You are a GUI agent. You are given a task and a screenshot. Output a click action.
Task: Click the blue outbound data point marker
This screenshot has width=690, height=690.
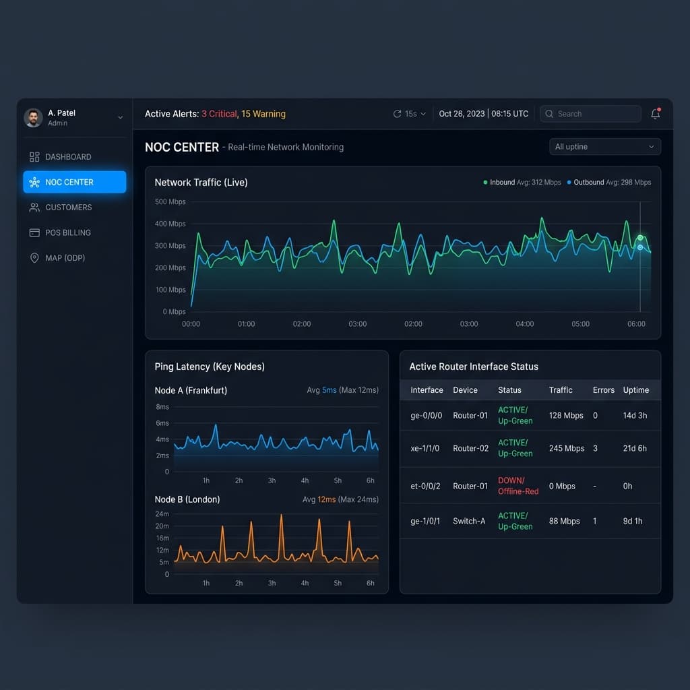[x=640, y=248]
